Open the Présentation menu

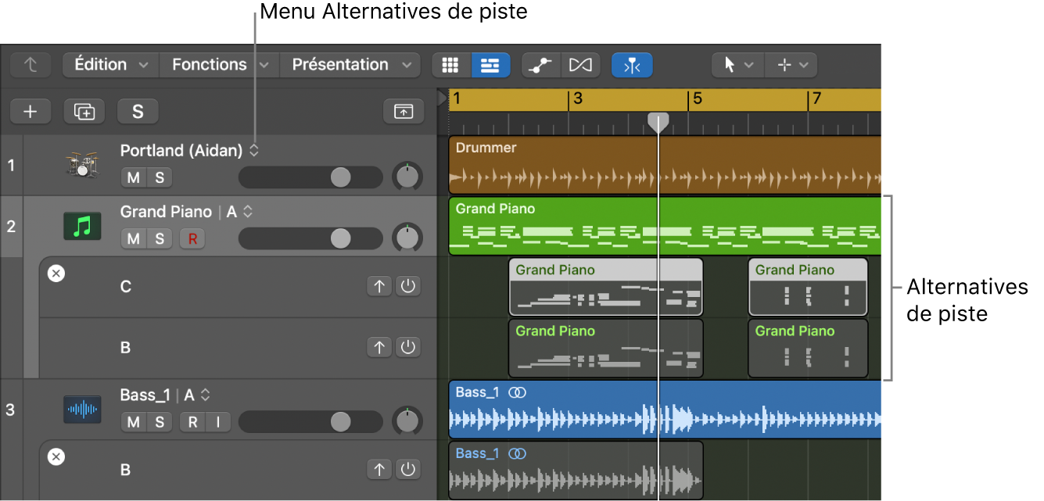[x=349, y=65]
